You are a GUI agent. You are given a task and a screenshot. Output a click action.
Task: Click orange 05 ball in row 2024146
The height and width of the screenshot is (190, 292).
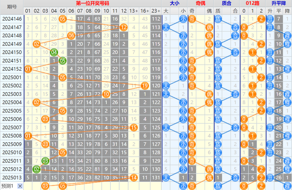(63, 19)
